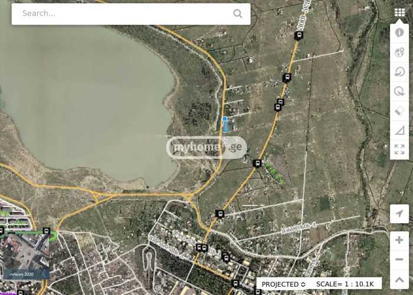The height and width of the screenshot is (295, 413).
Task: Toggle the tools grid menu icon
Action: (399, 12)
